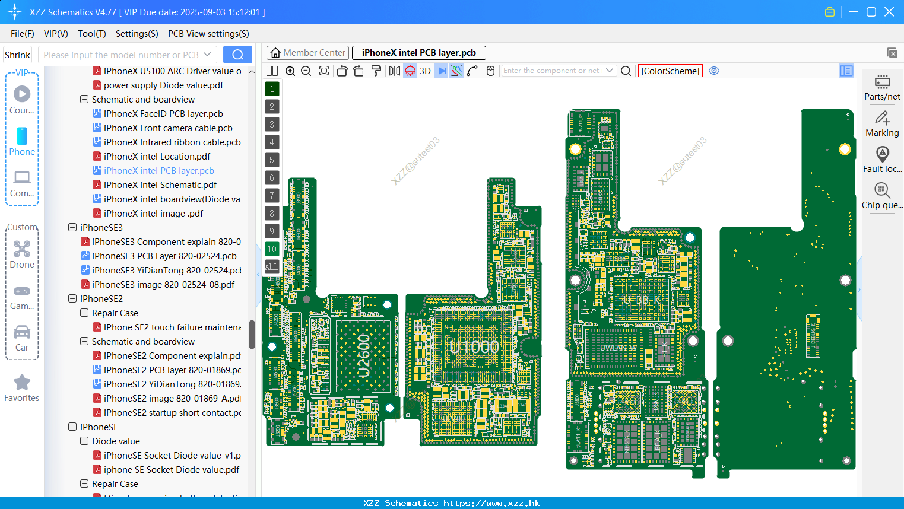Viewport: 904px width, 509px height.
Task: Open the Courses section in sidebar
Action: [x=22, y=100]
